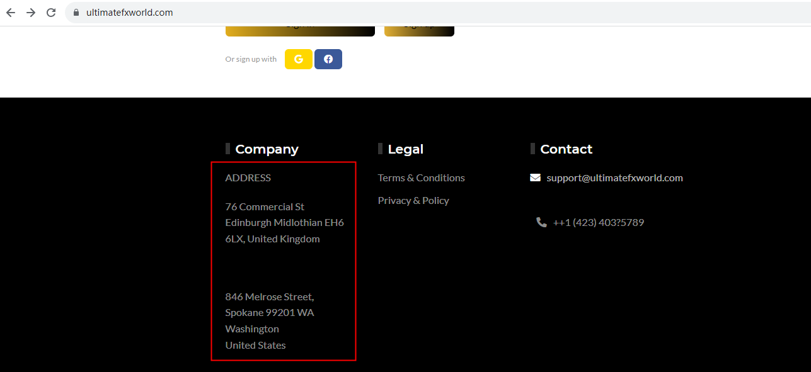Screen dimensions: 811x372
Task: Click the wide gold Sign in button
Action: (300, 30)
